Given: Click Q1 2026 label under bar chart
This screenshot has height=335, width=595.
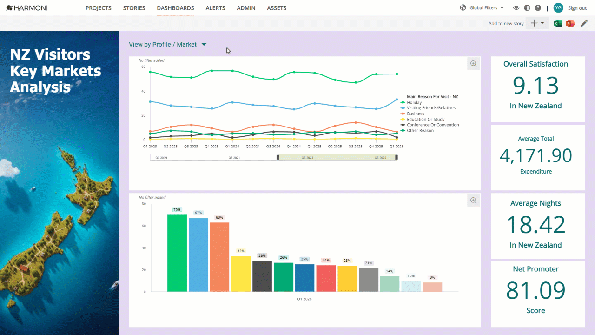Looking at the screenshot, I should tap(304, 299).
